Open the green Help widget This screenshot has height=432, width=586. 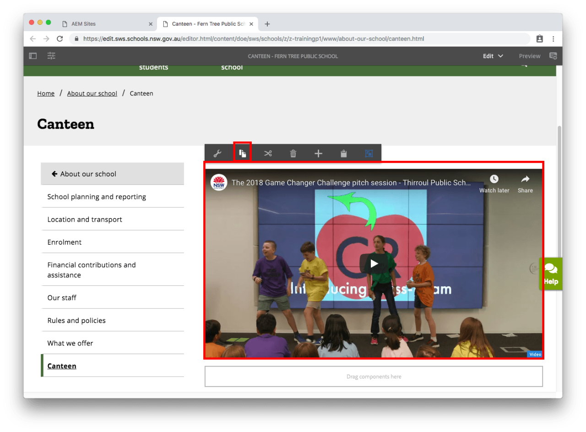pos(551,273)
